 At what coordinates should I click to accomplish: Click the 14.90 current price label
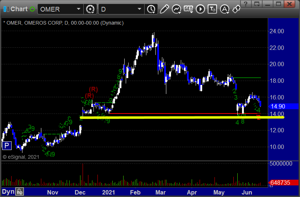(x=284, y=106)
